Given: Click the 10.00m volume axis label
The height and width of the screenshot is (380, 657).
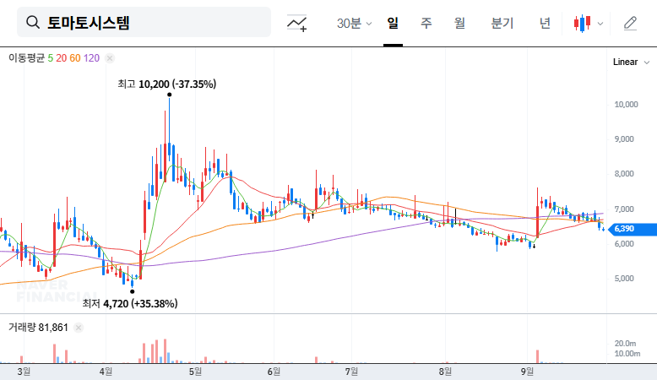Looking at the screenshot, I should click(x=627, y=354).
